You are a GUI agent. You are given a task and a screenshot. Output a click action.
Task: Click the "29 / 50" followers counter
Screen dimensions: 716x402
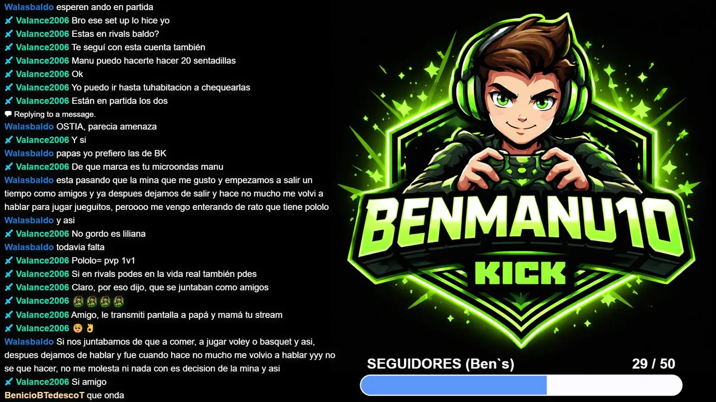point(653,364)
